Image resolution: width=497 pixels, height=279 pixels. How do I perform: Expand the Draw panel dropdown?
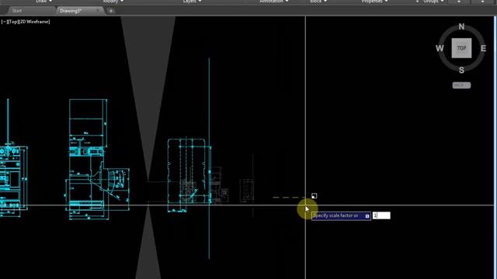click(x=44, y=2)
